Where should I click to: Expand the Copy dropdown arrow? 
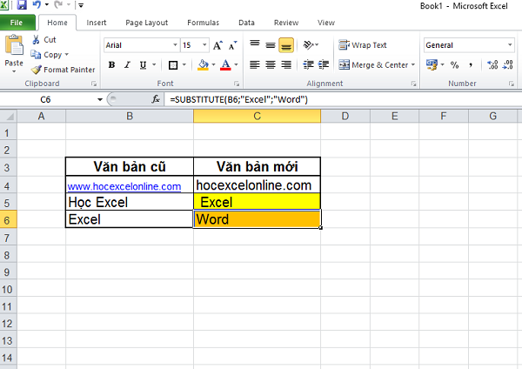click(x=67, y=54)
